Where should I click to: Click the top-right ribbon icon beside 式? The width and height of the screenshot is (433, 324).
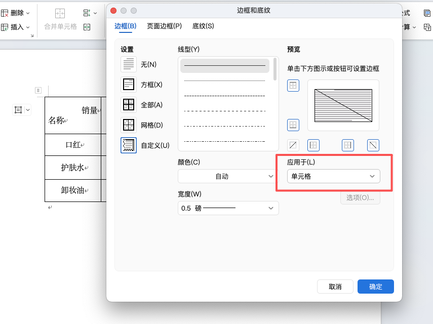point(427,13)
